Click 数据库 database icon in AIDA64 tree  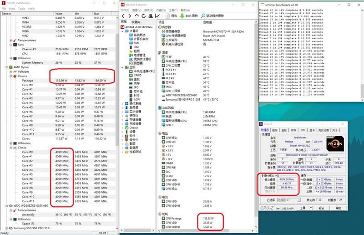click(126, 148)
